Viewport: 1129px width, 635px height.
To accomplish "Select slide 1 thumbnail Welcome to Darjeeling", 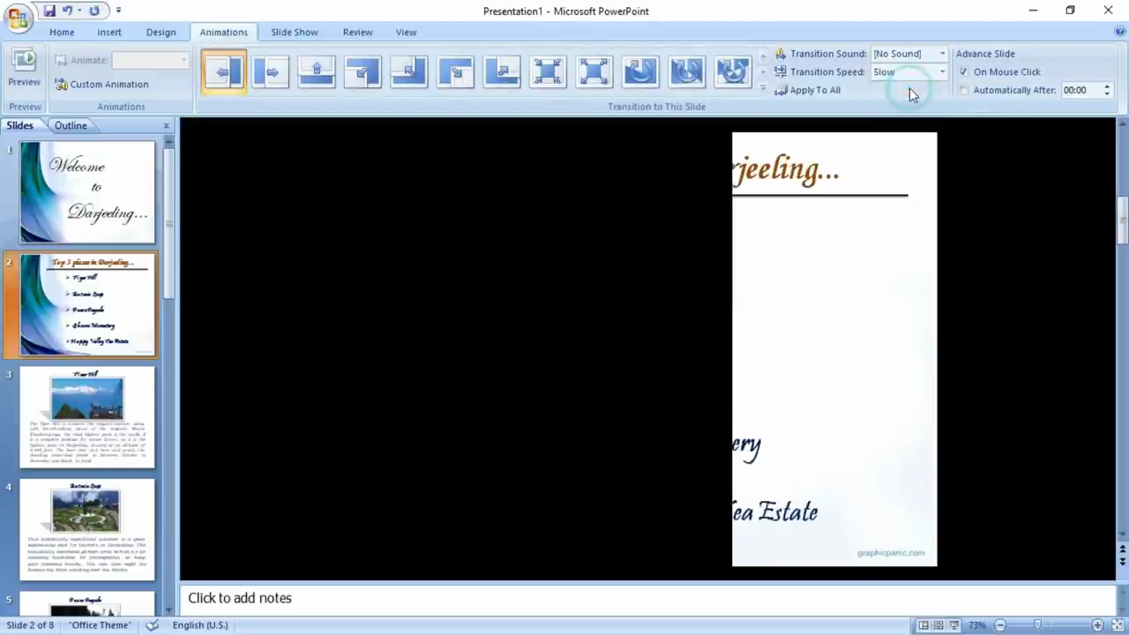I will click(87, 192).
